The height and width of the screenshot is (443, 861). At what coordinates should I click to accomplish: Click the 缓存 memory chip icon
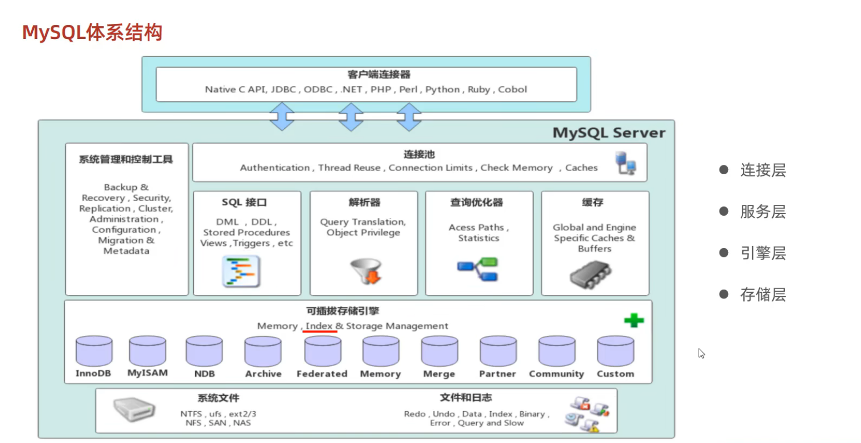[590, 274]
